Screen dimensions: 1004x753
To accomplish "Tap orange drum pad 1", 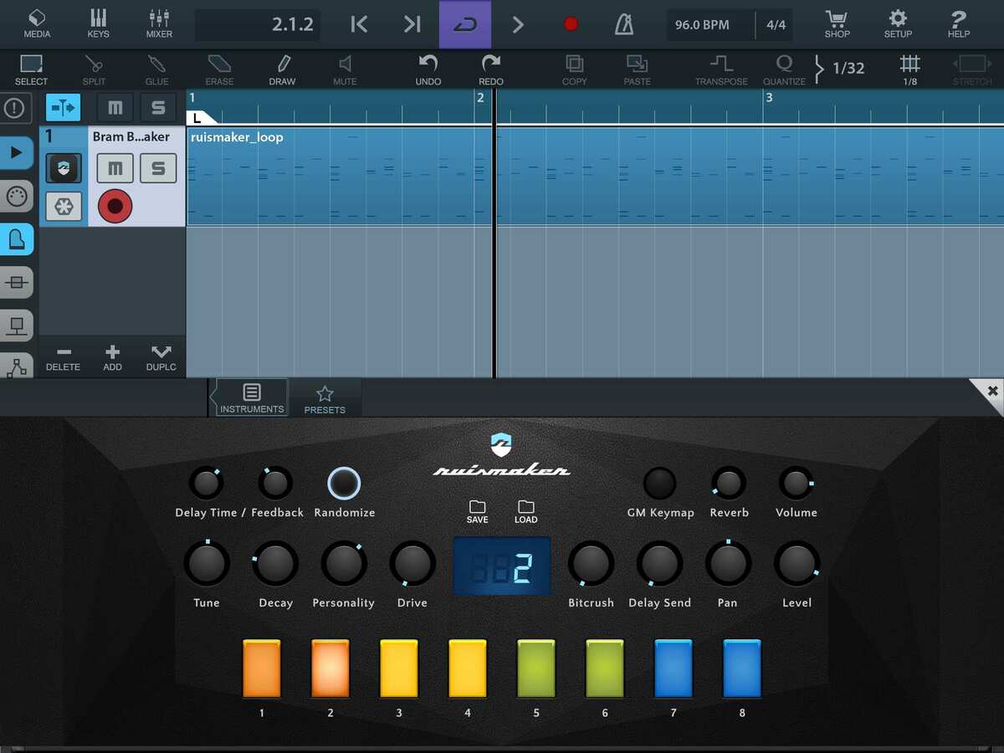I will point(262,668).
